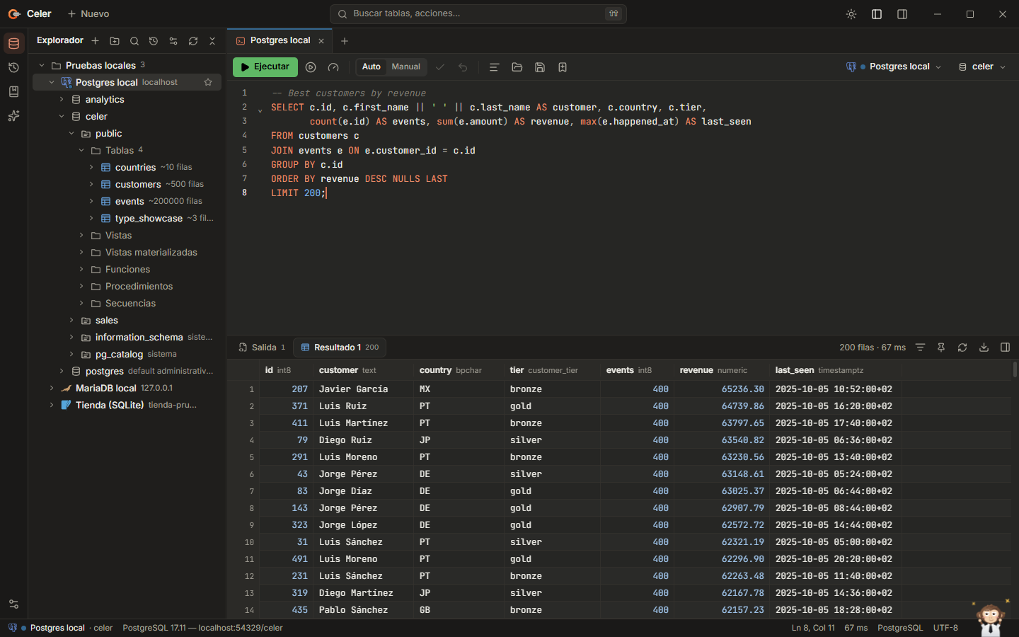Toggle light or dark theme
This screenshot has width=1019, height=637.
(851, 14)
